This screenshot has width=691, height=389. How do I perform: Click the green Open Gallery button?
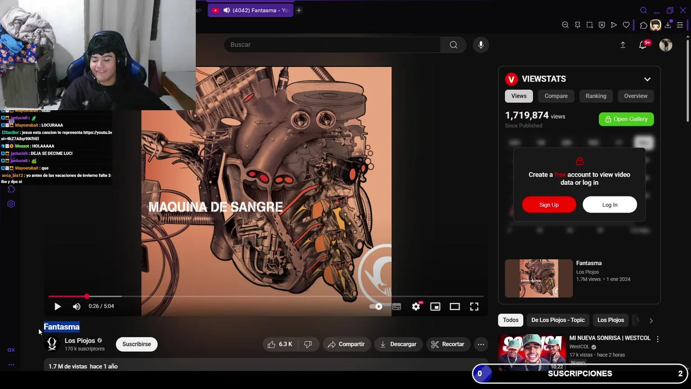(x=626, y=119)
